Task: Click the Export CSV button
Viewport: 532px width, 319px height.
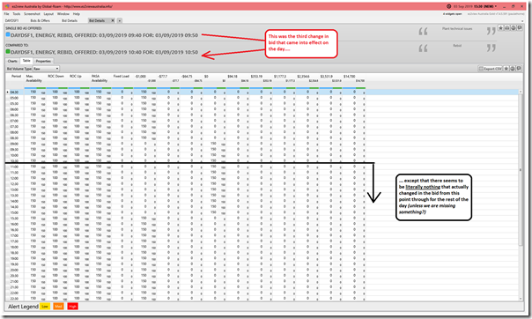Action: point(490,69)
